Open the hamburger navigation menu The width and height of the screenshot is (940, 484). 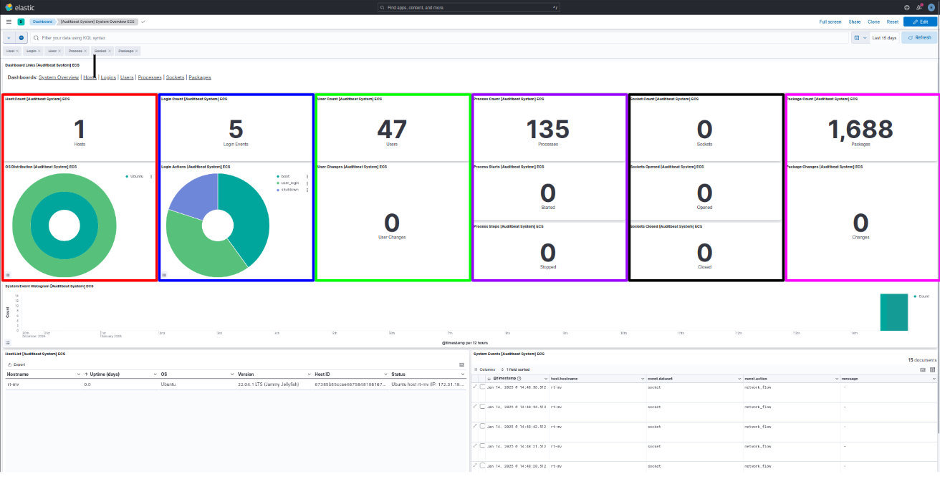pyautogui.click(x=9, y=22)
